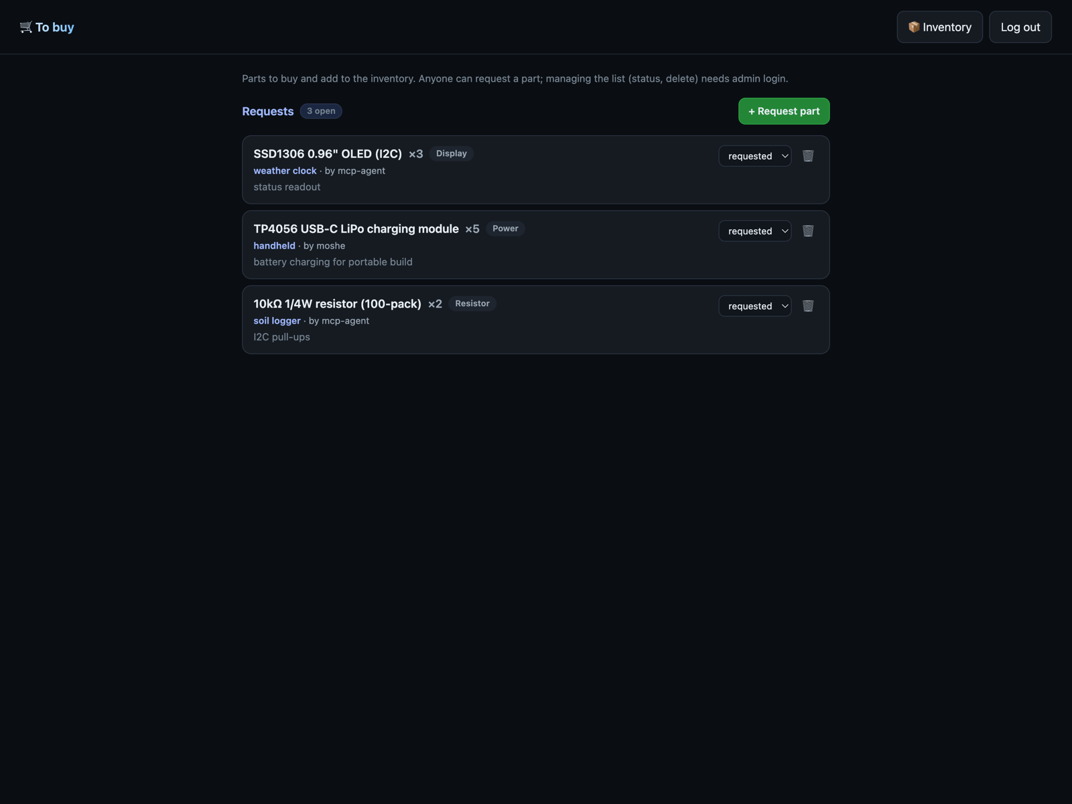Click the ×5 quantity on the TP4056 request

(x=472, y=229)
